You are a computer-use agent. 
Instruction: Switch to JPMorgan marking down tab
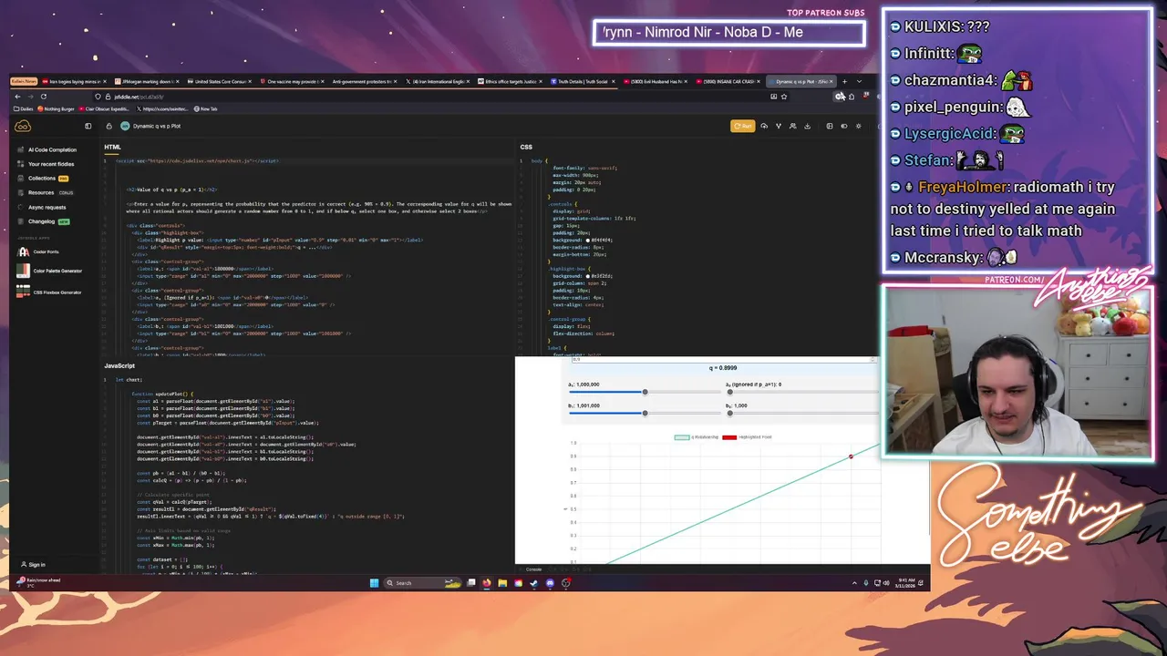[147, 81]
